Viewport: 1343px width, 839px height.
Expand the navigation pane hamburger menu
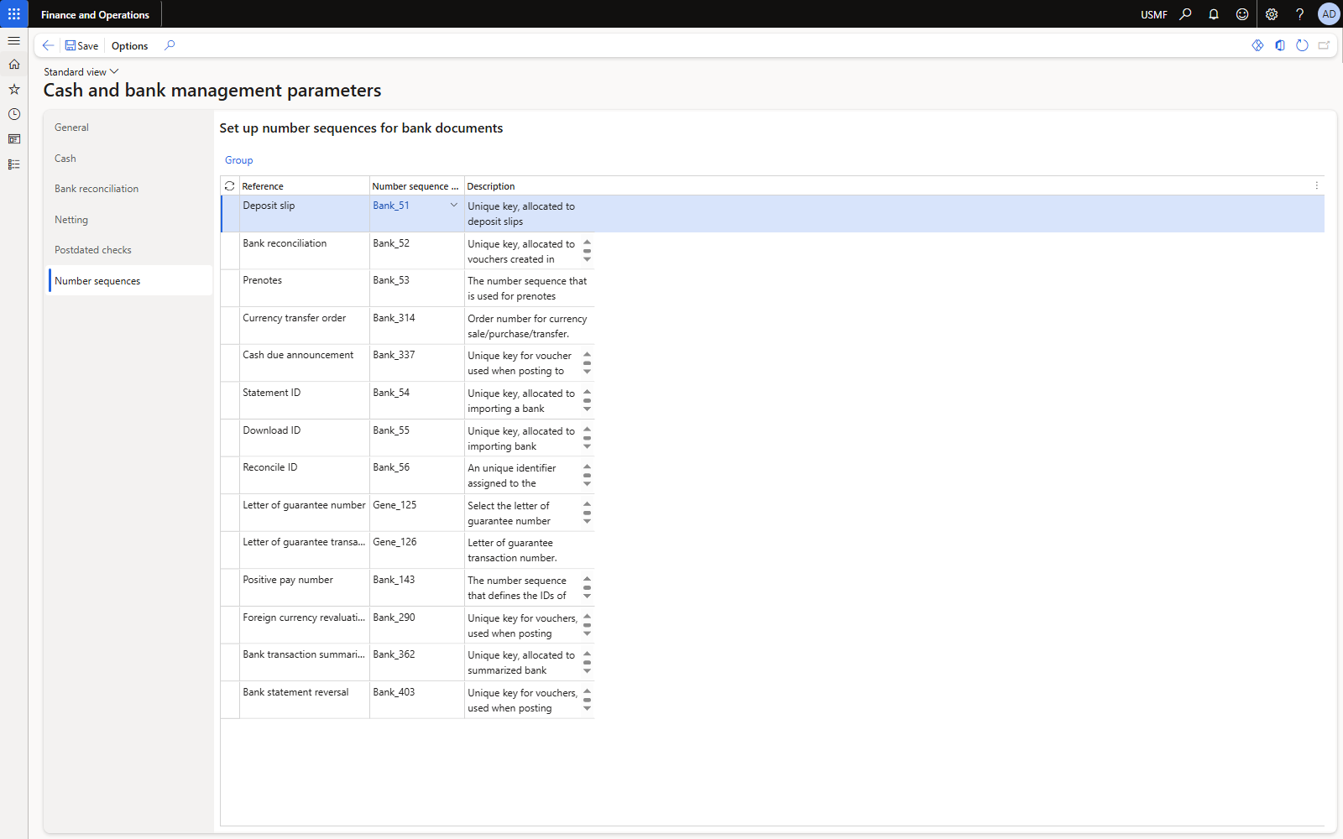click(x=14, y=40)
